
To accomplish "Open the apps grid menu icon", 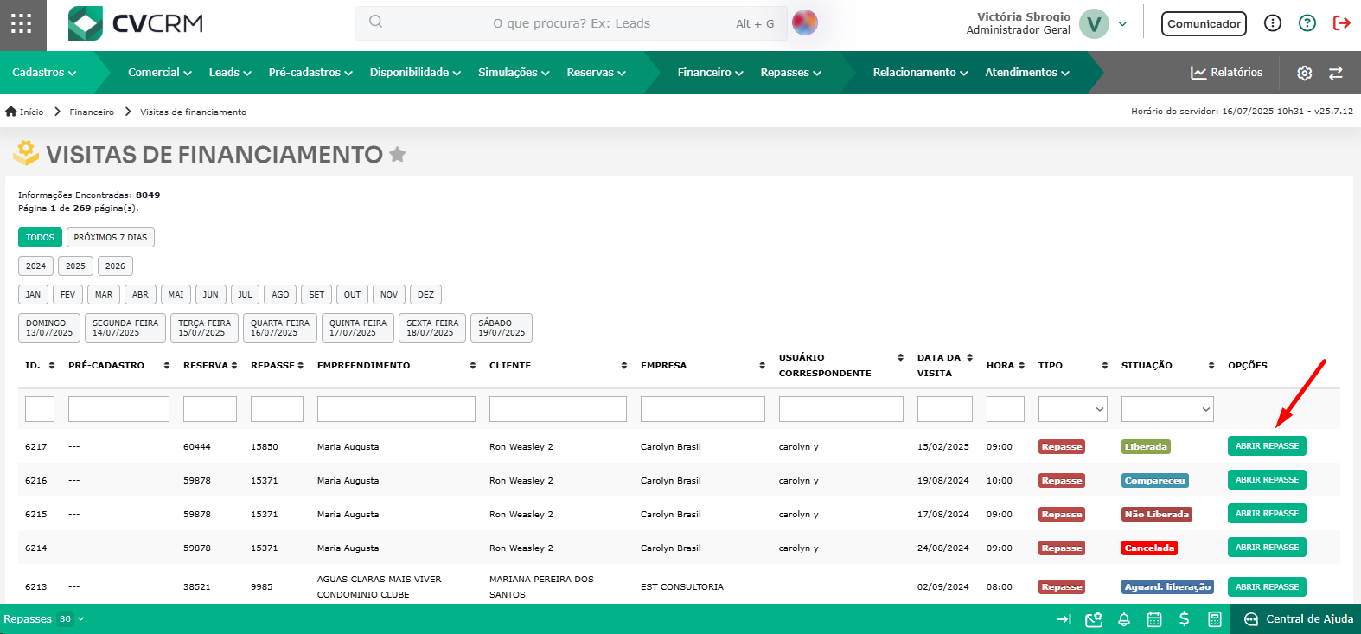I will (x=22, y=23).
